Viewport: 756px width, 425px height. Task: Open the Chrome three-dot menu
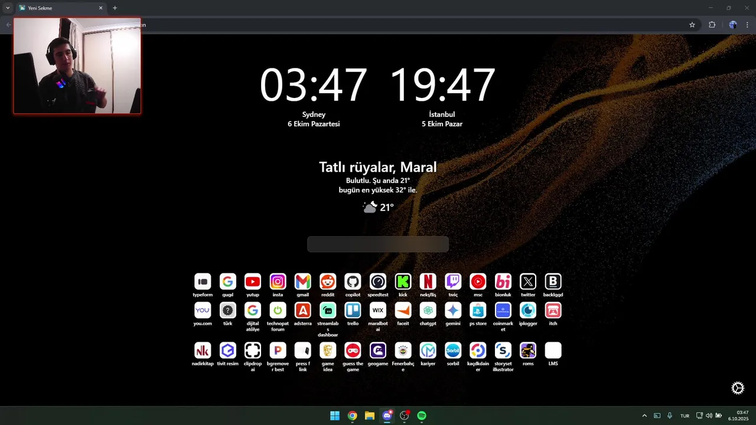(747, 25)
